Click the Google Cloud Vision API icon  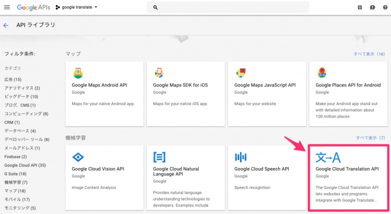click(x=78, y=157)
